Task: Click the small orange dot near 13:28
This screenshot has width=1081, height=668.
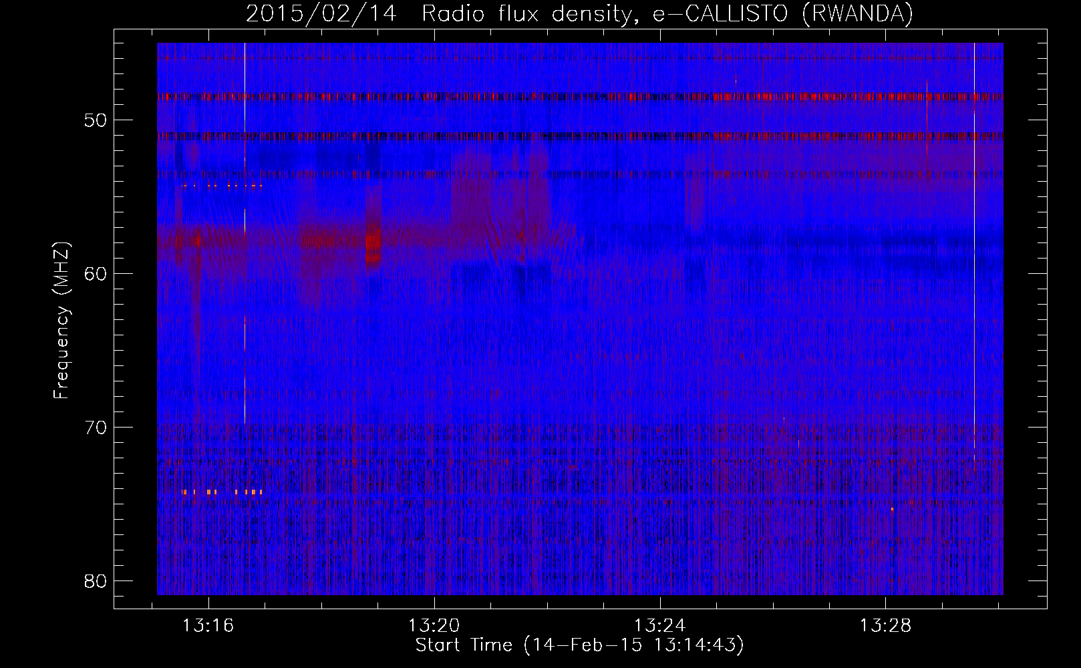Action: (892, 509)
